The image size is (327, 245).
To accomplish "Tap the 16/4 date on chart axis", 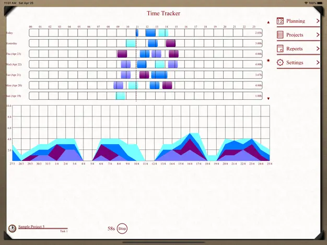I will click(190, 164).
